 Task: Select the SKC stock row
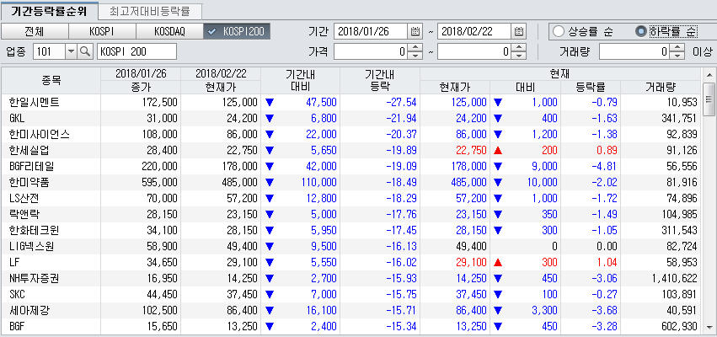350,295
